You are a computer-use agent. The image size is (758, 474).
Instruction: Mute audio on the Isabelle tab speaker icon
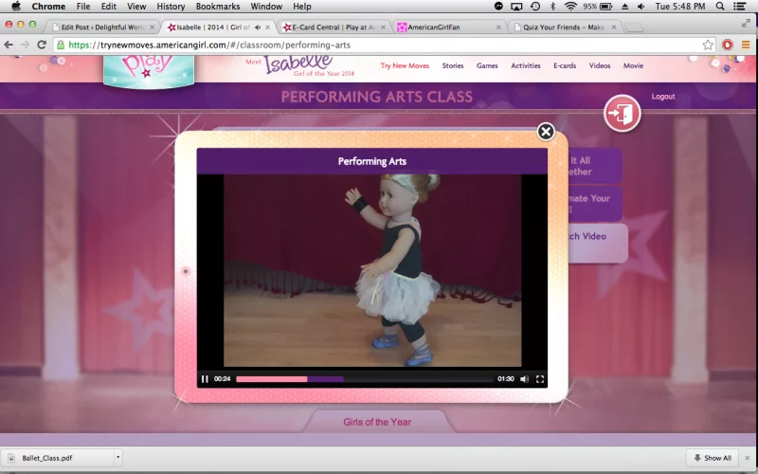pos(258,27)
